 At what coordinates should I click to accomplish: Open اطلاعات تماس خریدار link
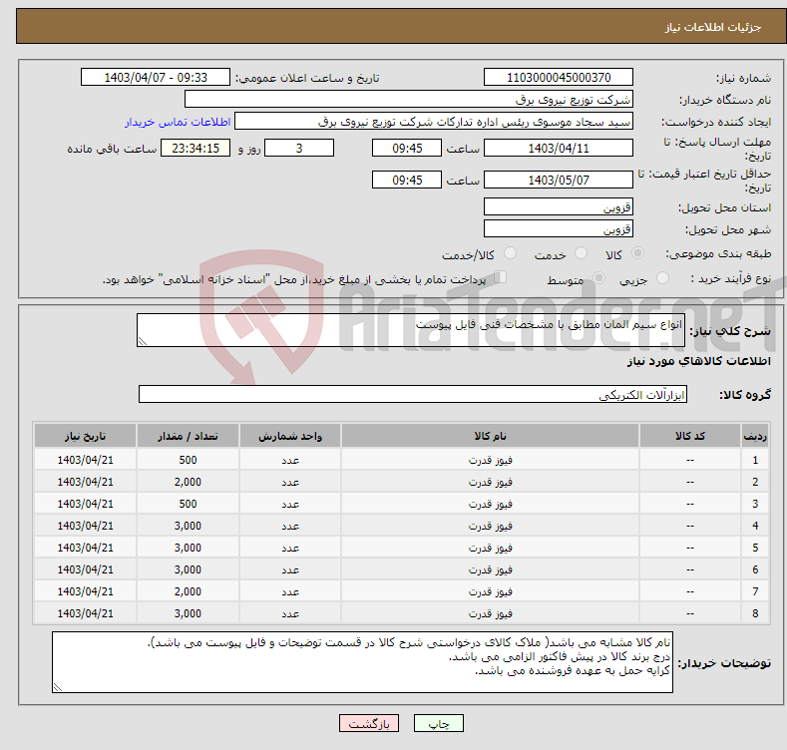tap(178, 122)
